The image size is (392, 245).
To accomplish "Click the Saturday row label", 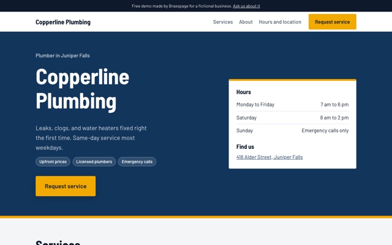I will pyautogui.click(x=246, y=118).
